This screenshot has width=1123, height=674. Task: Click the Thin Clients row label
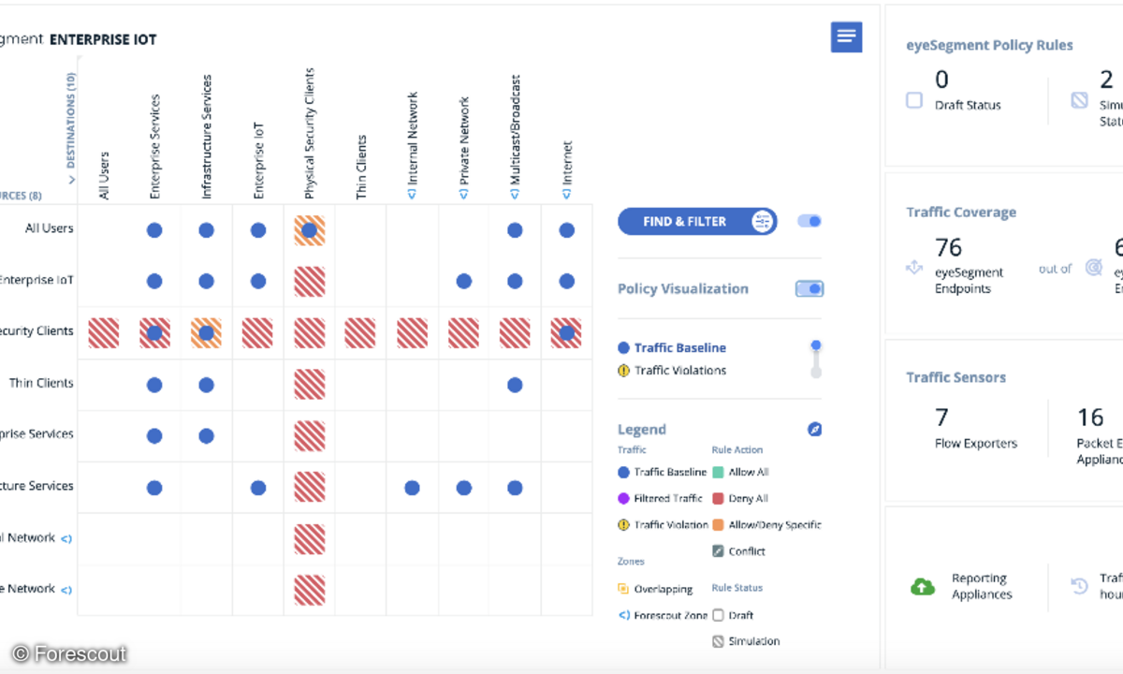(41, 383)
